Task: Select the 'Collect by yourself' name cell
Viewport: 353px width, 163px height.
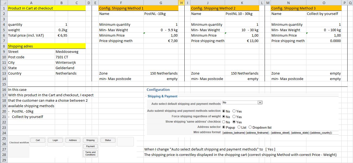Action: coord(324,14)
